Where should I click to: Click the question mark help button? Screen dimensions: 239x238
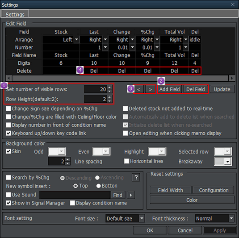[136, 177]
